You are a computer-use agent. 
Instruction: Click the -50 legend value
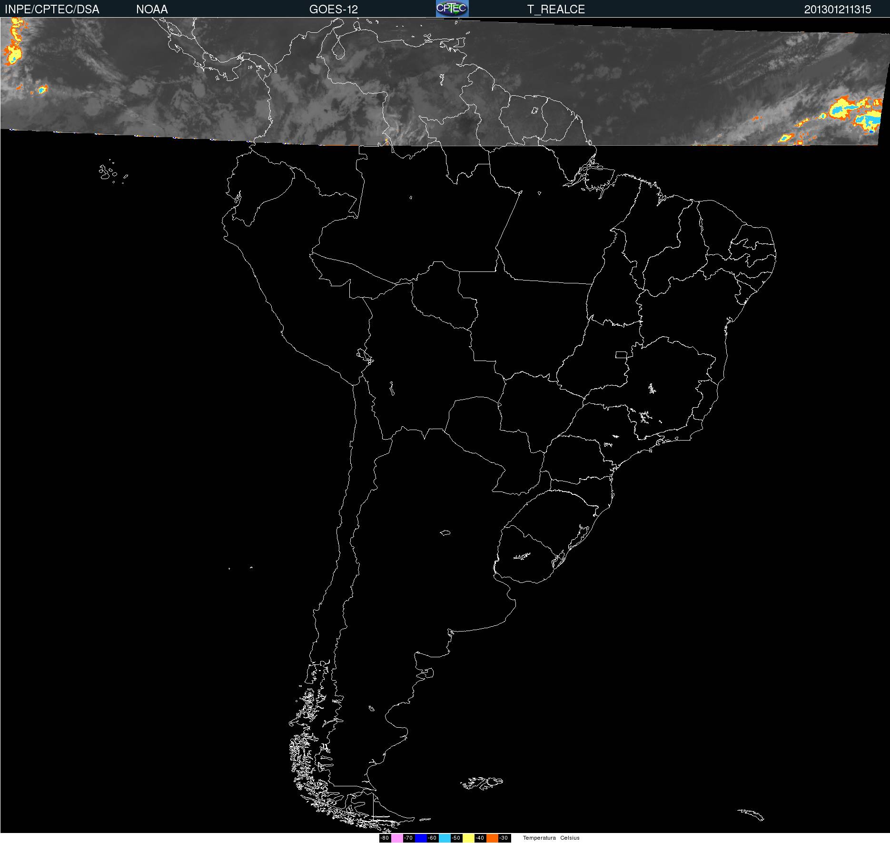pyautogui.click(x=456, y=838)
